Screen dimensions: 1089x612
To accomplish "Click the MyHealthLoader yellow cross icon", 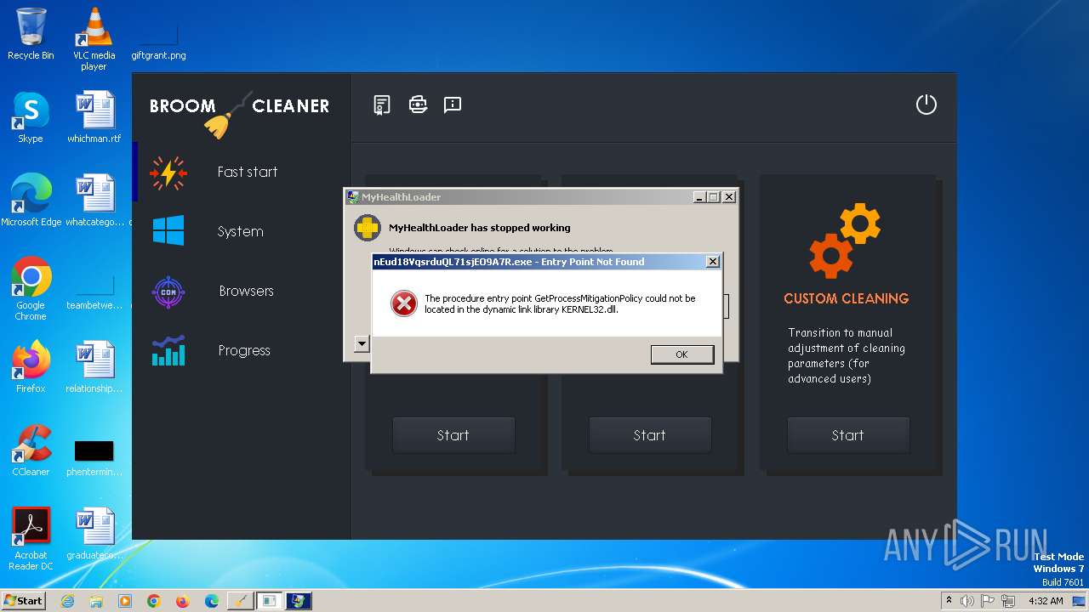I will tap(368, 228).
